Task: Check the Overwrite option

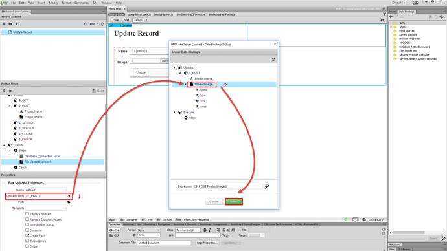Action: [x=27, y=230]
